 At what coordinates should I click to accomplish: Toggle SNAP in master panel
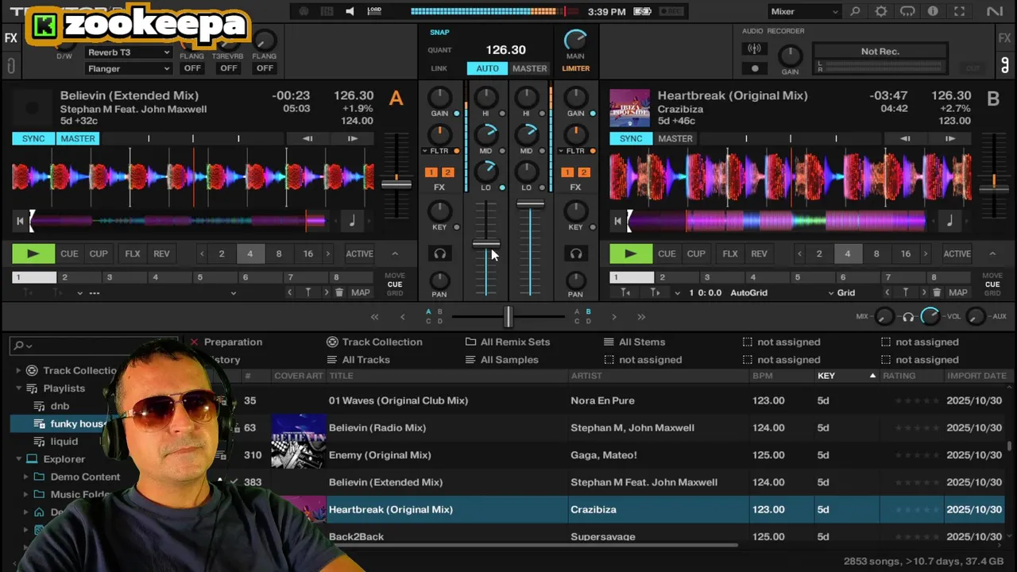coord(439,32)
